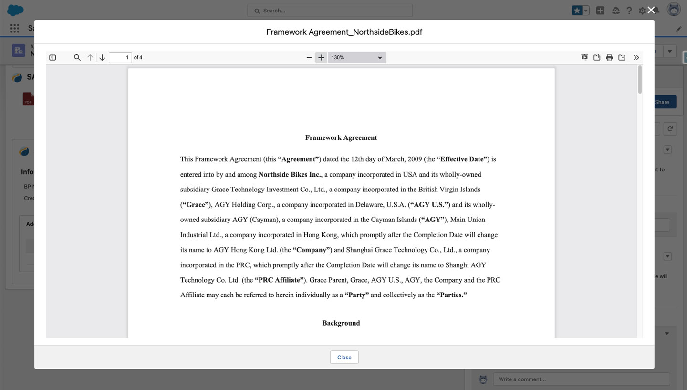Open the PDF tools overflow menu
Viewport: 687px width, 390px height.
pos(636,57)
